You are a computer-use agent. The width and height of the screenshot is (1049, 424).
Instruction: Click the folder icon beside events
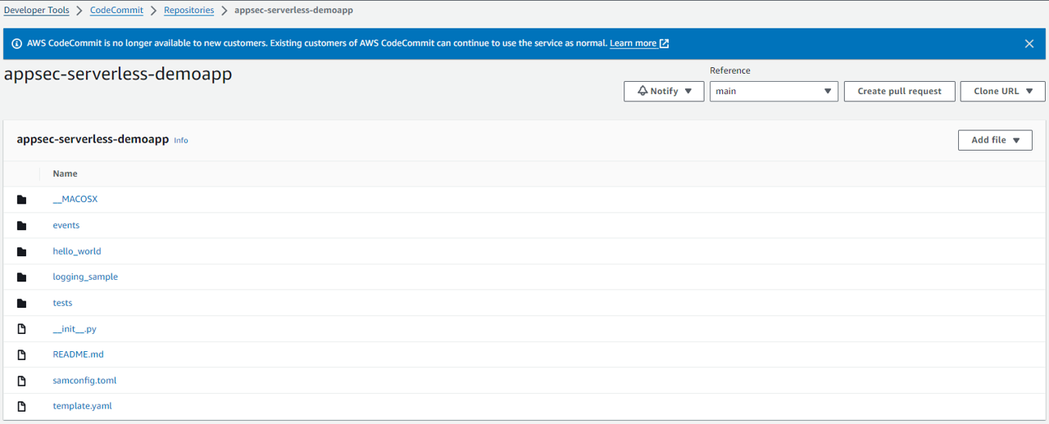coord(21,226)
